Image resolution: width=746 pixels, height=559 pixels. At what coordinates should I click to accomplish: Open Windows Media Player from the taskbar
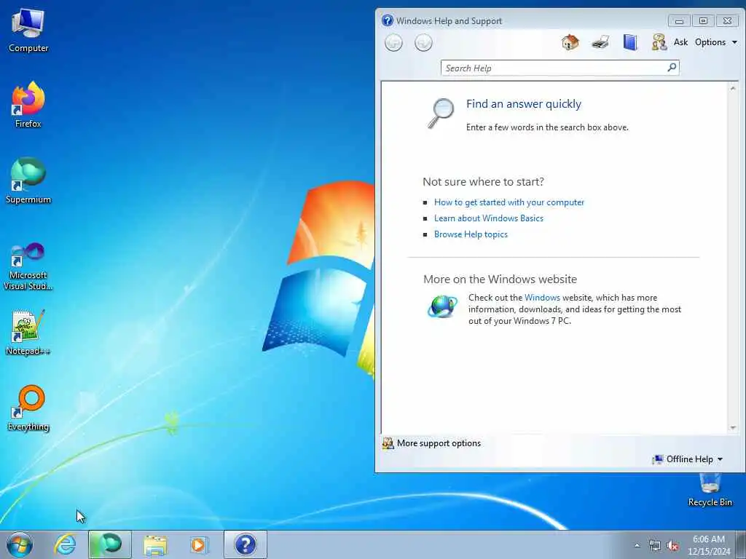[x=198, y=544]
